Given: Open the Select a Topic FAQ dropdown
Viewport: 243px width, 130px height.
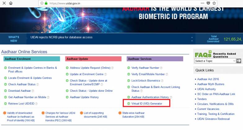Looking at the screenshot, I should tap(215, 61).
